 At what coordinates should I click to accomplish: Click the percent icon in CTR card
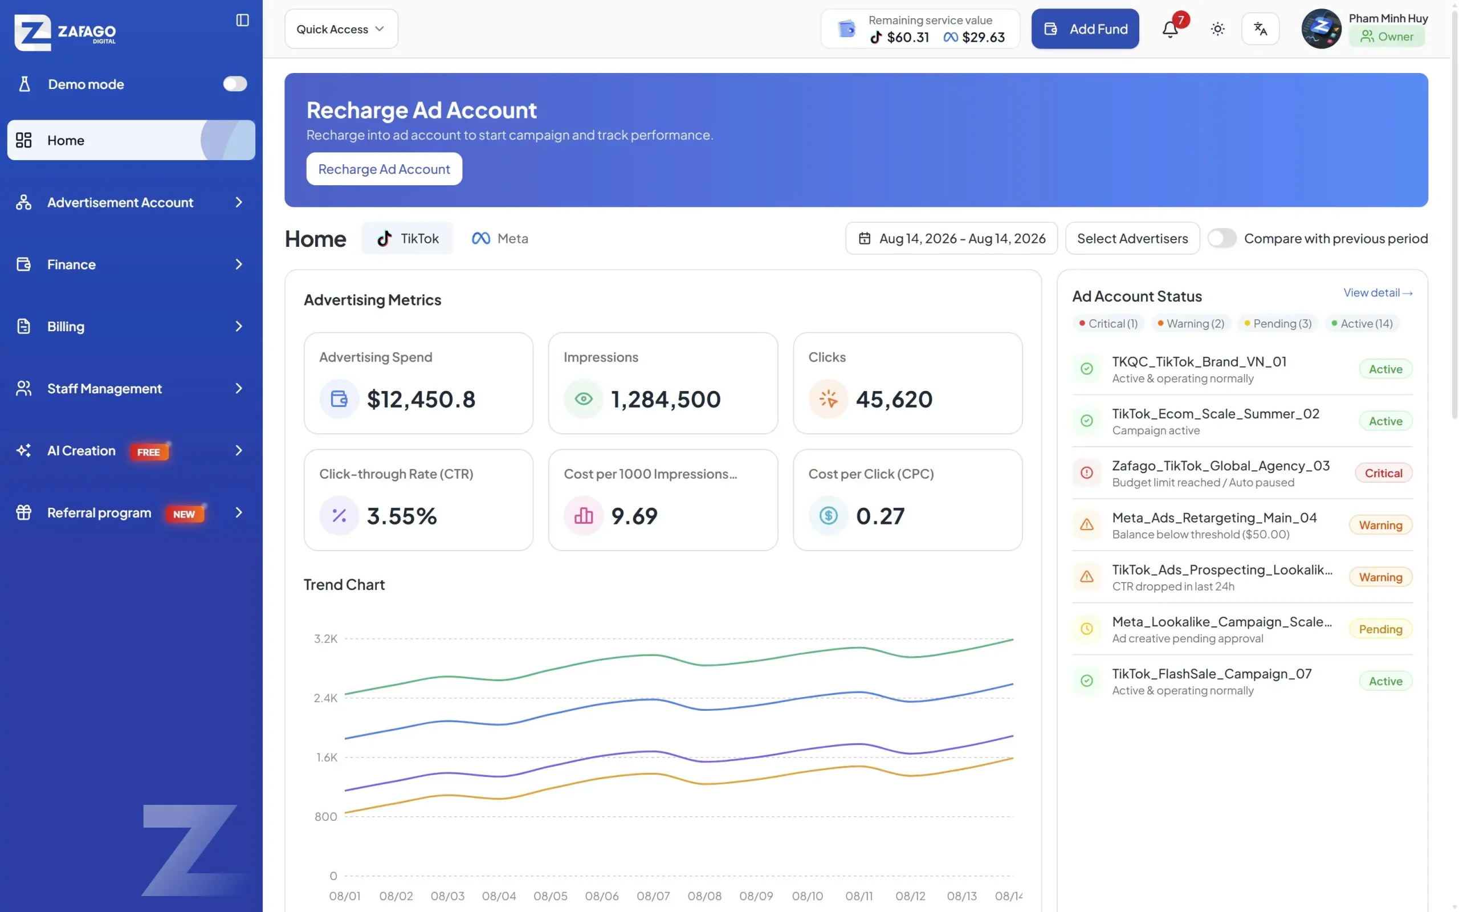339,515
